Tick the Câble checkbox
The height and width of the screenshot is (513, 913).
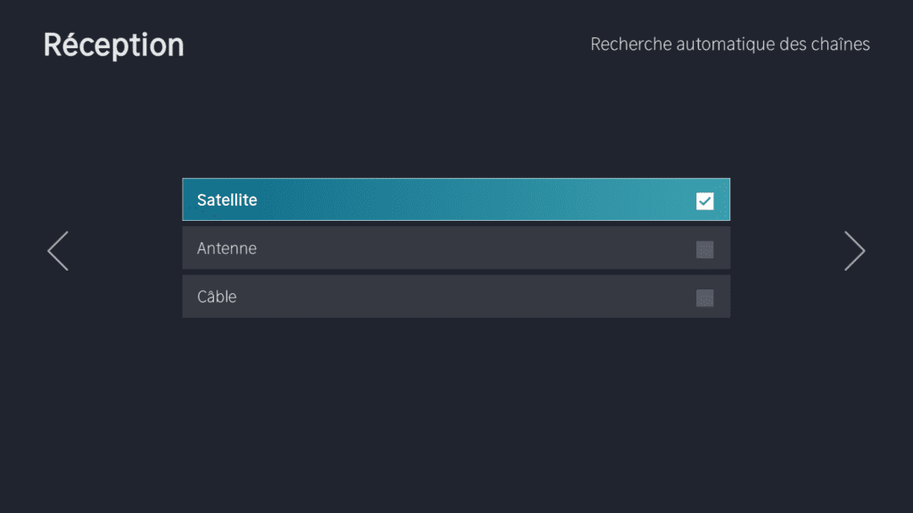click(704, 297)
